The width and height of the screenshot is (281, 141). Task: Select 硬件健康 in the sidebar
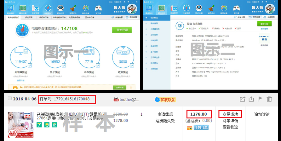click(157, 23)
